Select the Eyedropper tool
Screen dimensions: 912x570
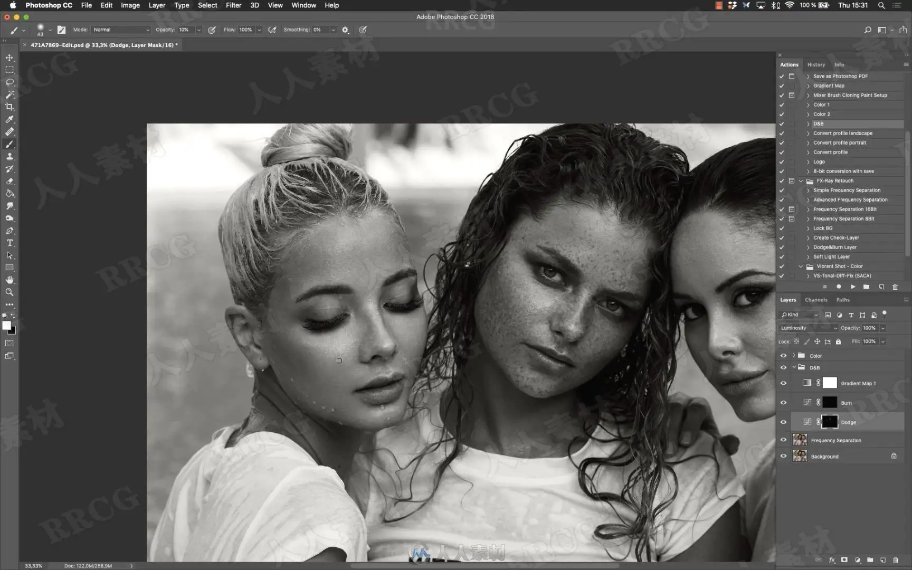click(9, 119)
